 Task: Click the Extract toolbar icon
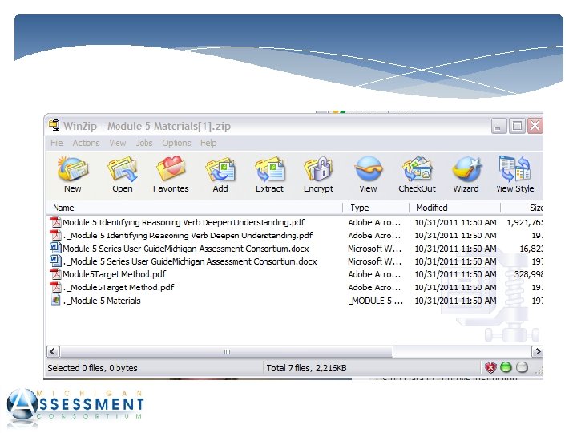click(270, 169)
